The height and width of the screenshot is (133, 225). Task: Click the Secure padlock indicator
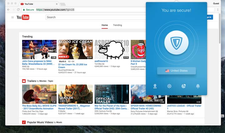pyautogui.click(x=28, y=10)
